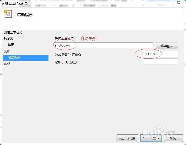The width and height of the screenshot is (186, 145).
Task: Go back with the 上一步(B) button
Action: (127, 138)
